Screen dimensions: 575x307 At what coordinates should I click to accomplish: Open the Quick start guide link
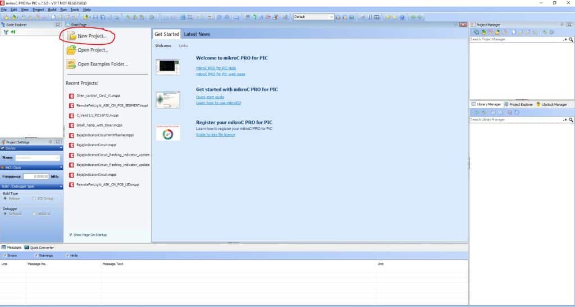210,97
